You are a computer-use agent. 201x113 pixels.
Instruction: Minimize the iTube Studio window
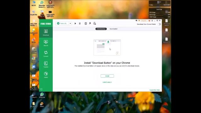[155, 21]
